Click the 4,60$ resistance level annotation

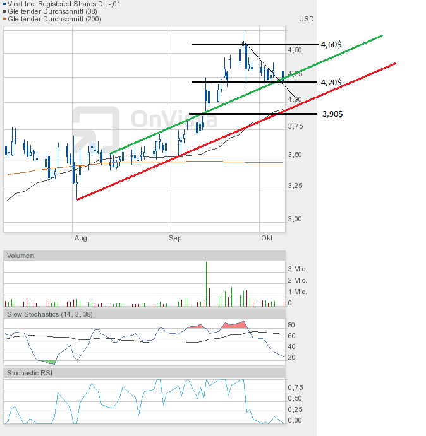(332, 45)
